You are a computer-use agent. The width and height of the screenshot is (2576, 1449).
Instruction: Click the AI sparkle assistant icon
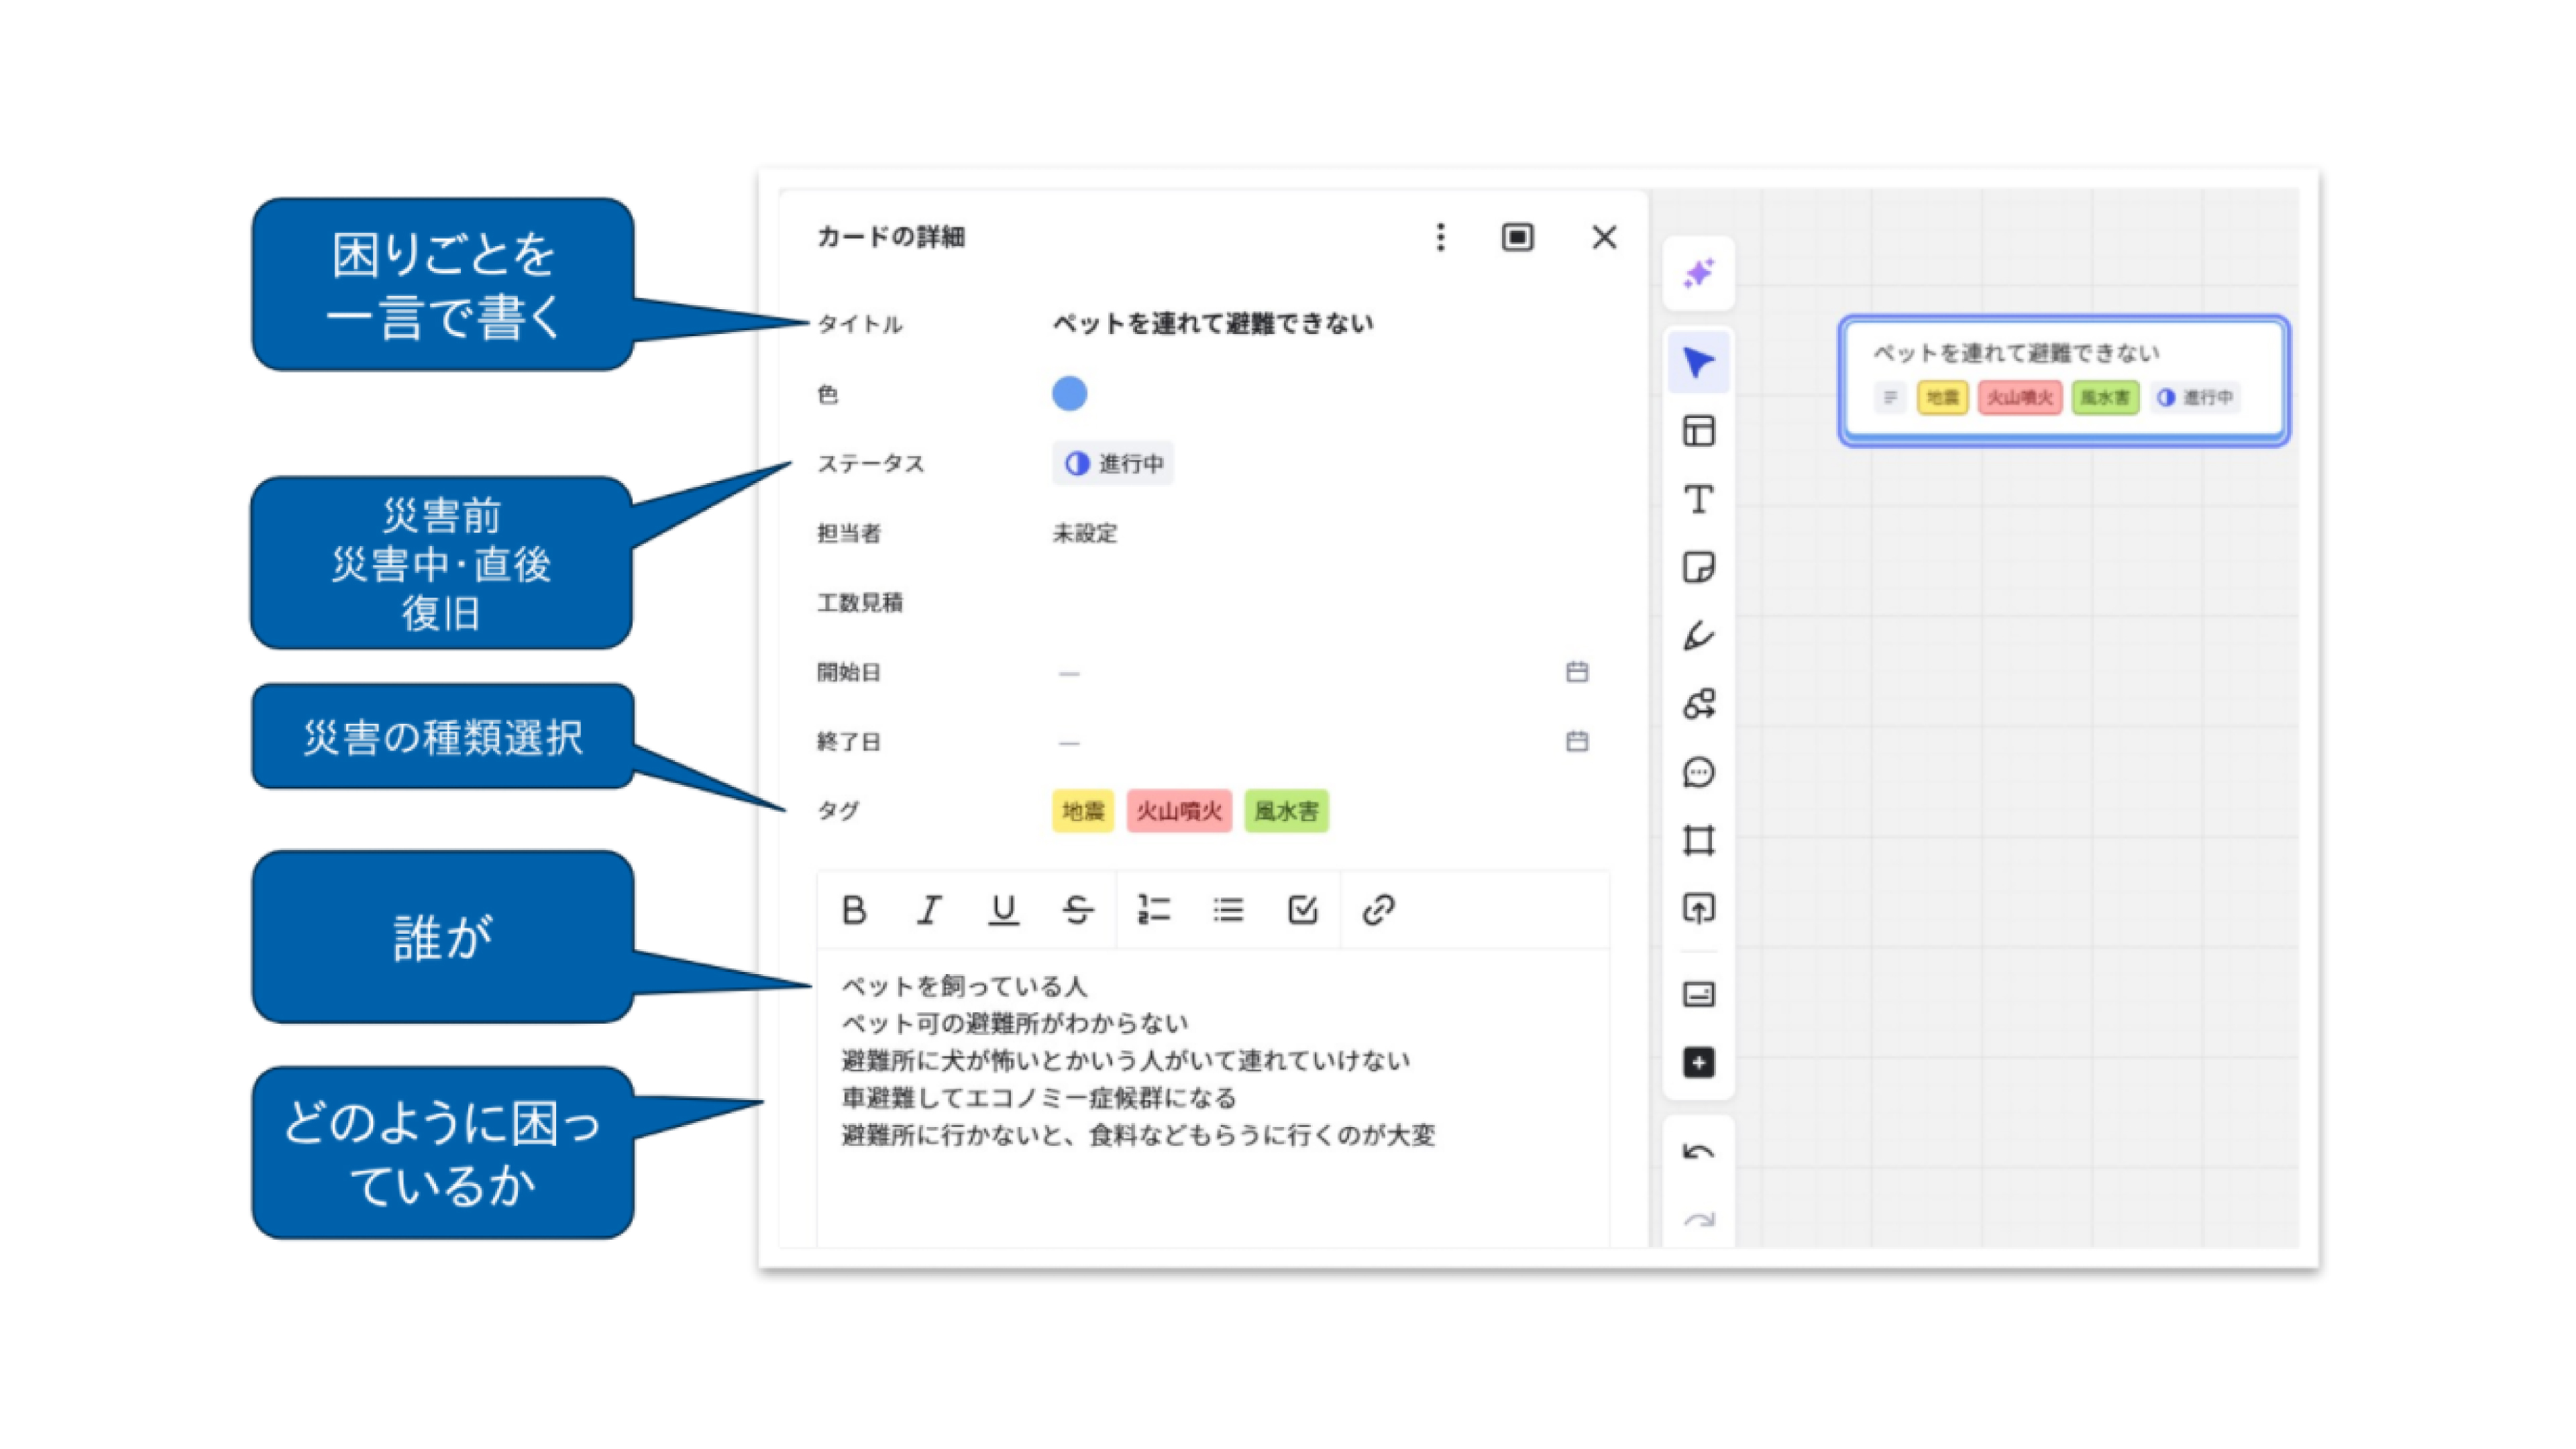(1698, 273)
